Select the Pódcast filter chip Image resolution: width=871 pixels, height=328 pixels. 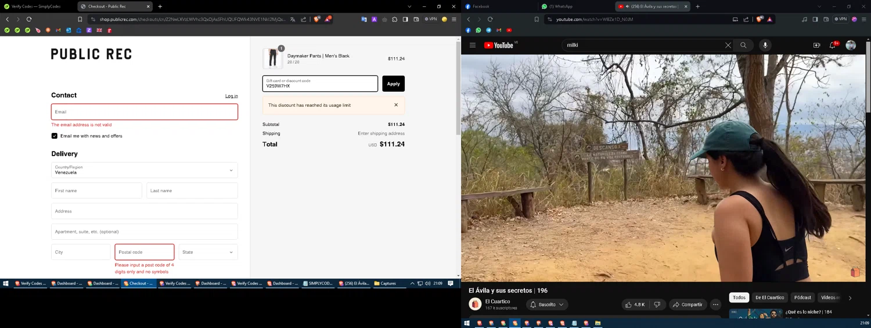[802, 298]
